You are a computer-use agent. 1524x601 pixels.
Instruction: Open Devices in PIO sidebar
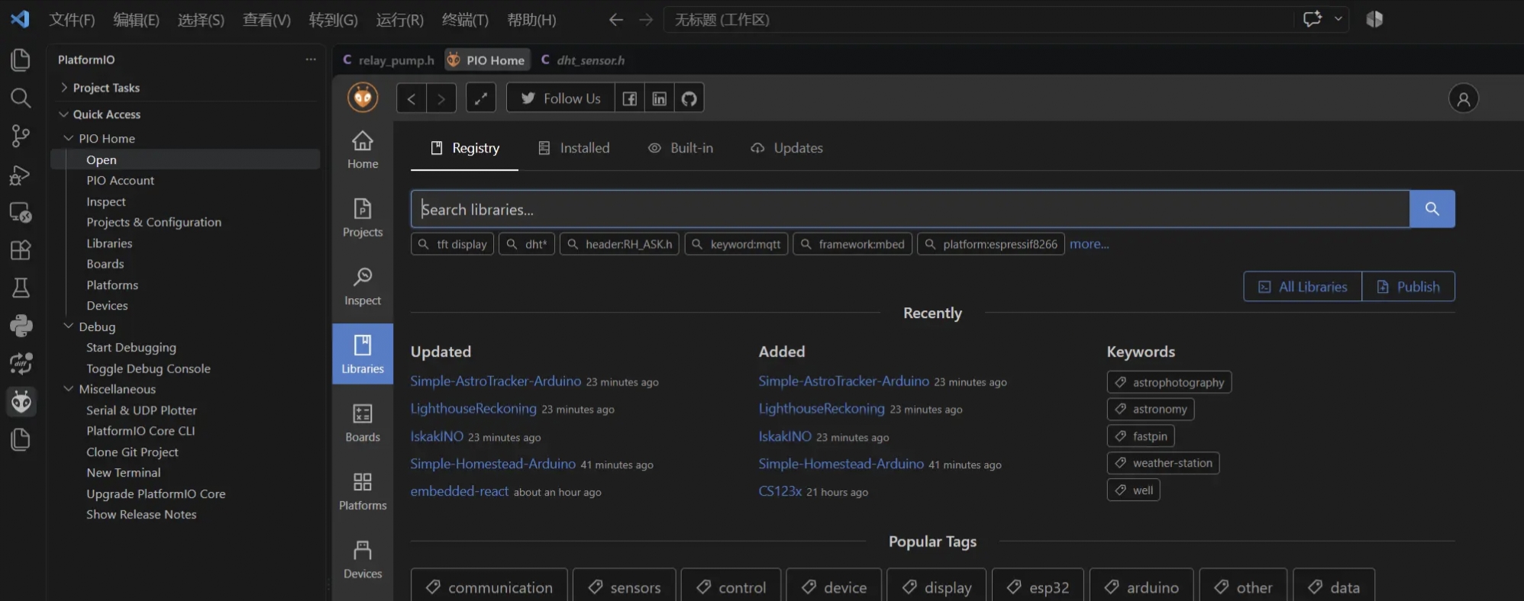363,560
